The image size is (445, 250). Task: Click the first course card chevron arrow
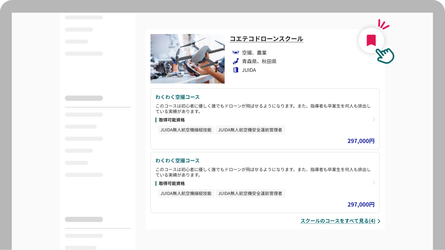(x=374, y=119)
